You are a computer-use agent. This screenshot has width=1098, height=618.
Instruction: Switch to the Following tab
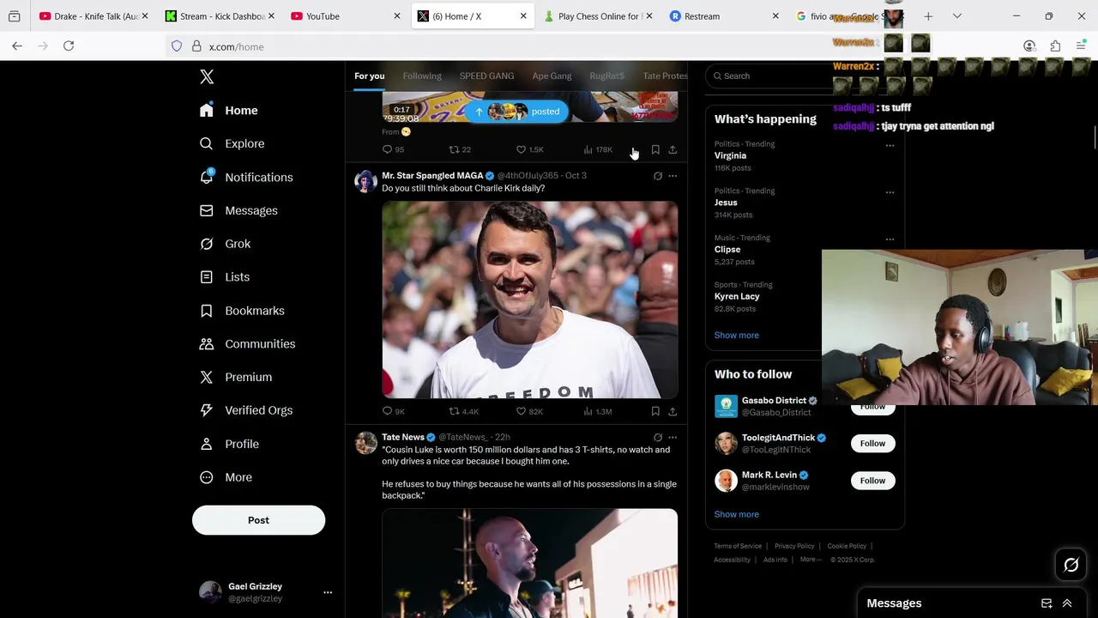pyautogui.click(x=422, y=76)
